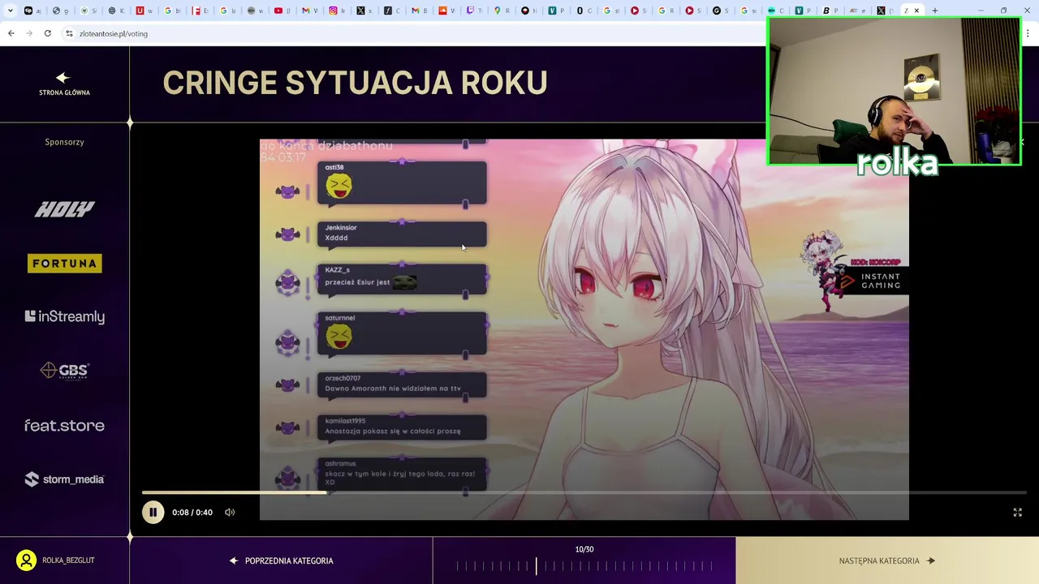Click chat message from orzech0707

click(402, 384)
